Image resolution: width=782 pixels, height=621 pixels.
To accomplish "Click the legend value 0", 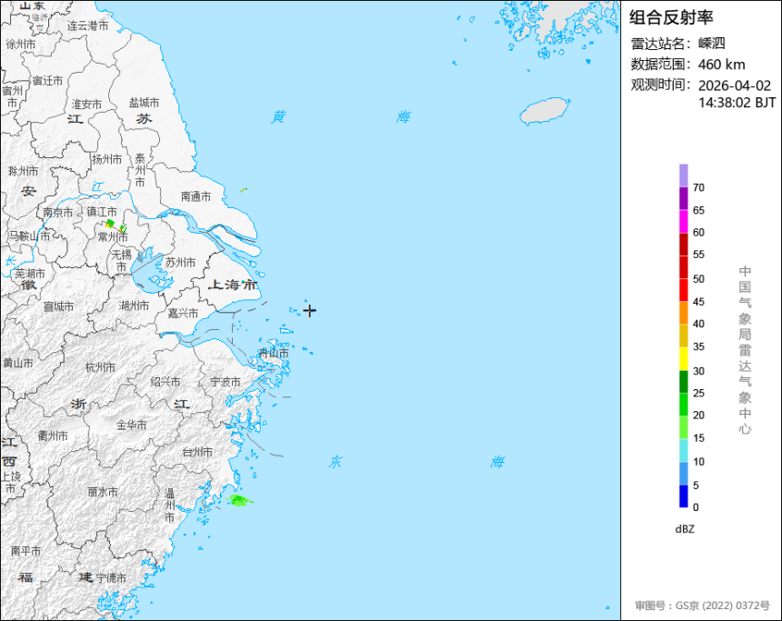I will coord(696,507).
